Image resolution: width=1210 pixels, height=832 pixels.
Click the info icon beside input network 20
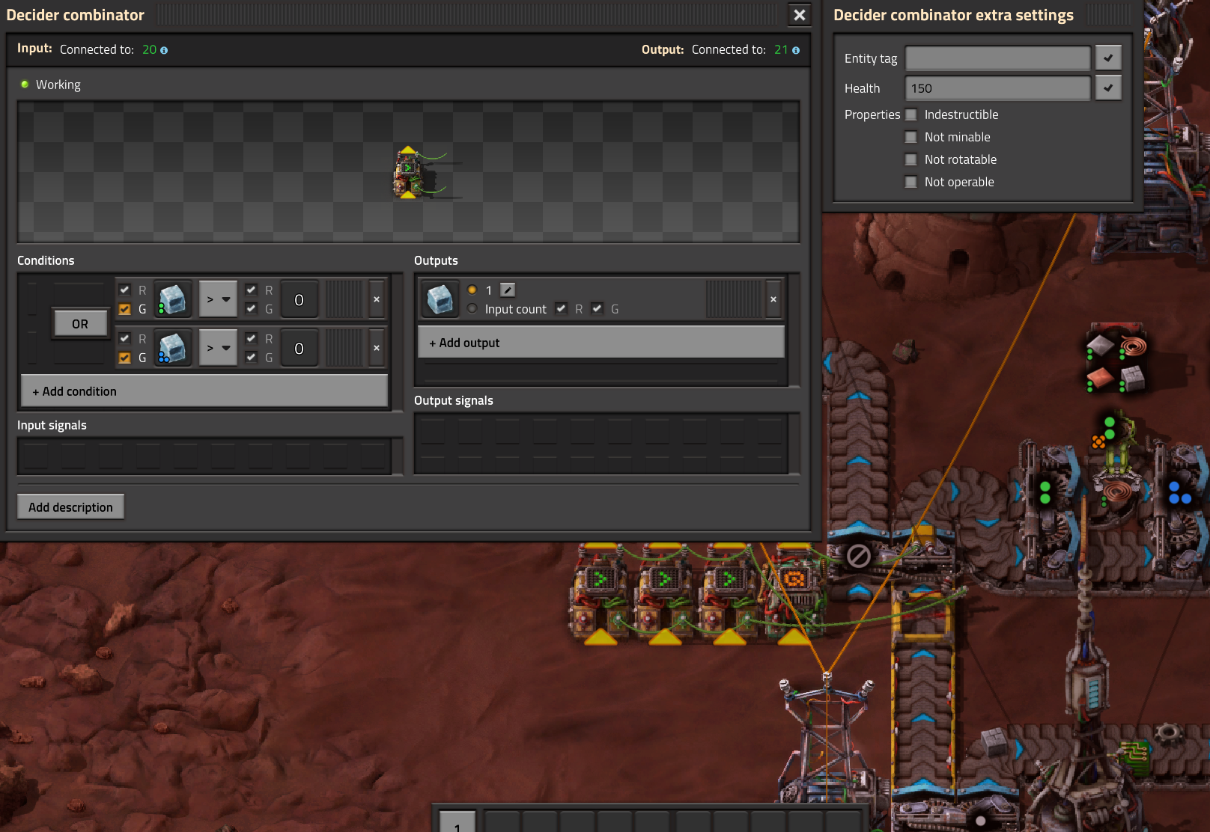(x=164, y=50)
